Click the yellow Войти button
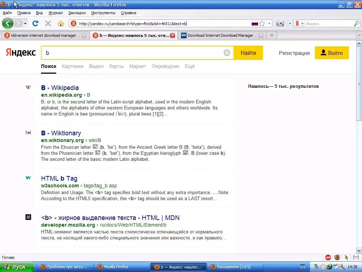 pos(332,53)
